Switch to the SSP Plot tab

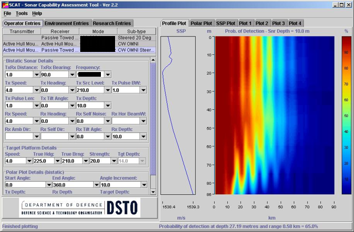pyautogui.click(x=225, y=23)
